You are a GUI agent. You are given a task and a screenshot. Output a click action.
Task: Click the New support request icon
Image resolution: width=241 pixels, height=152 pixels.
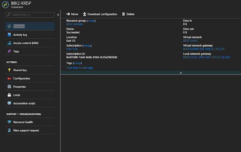9,130
